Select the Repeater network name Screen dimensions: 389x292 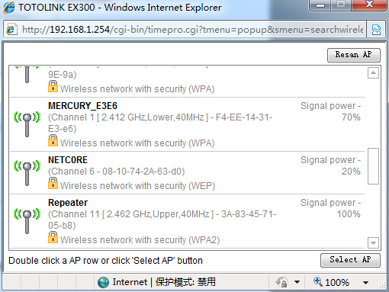[68, 203]
